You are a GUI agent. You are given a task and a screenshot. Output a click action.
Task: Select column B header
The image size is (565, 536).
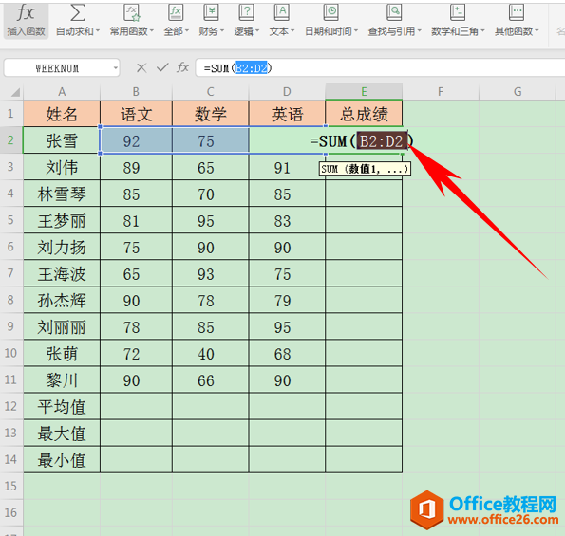tap(136, 92)
